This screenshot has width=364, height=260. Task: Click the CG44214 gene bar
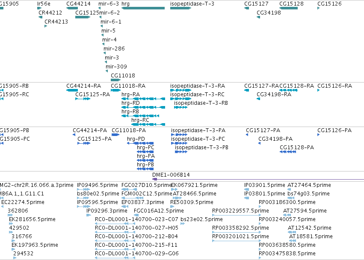pyautogui.click(x=72, y=8)
